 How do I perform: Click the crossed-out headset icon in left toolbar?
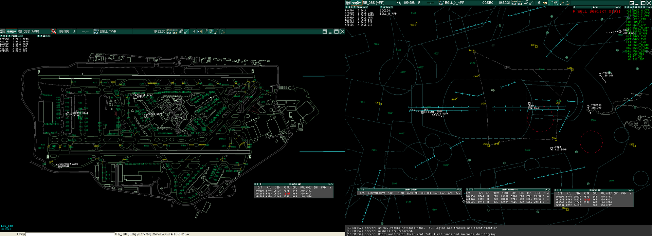(53, 32)
